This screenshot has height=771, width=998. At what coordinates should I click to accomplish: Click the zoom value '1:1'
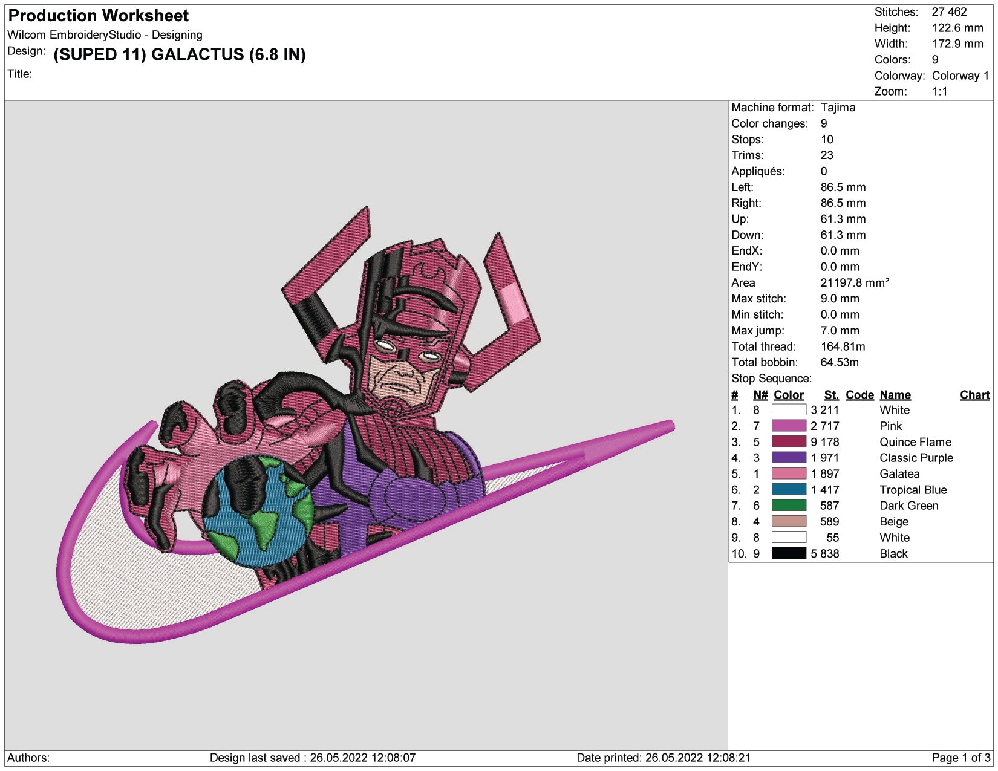pos(940,91)
